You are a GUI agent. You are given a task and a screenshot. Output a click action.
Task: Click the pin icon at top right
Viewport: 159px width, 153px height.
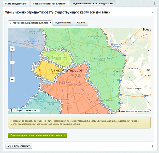pyautogui.click(x=154, y=4)
